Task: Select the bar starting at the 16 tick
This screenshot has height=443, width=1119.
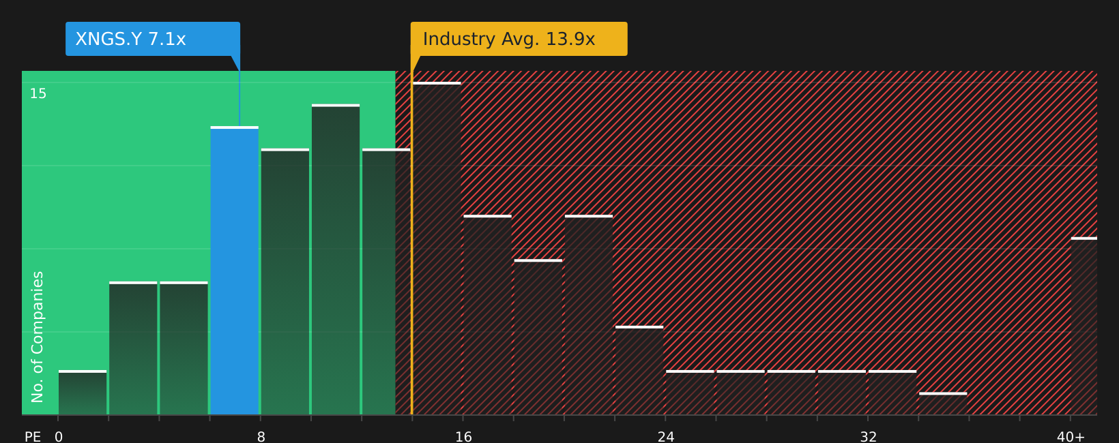Action: [488, 315]
